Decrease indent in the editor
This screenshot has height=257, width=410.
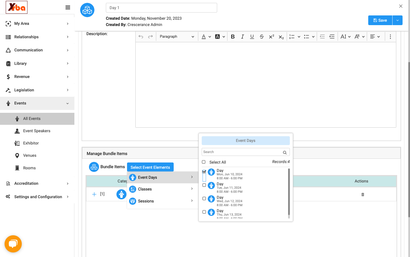point(322,37)
